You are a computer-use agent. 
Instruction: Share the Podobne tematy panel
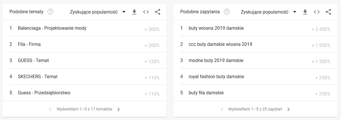pos(157,12)
